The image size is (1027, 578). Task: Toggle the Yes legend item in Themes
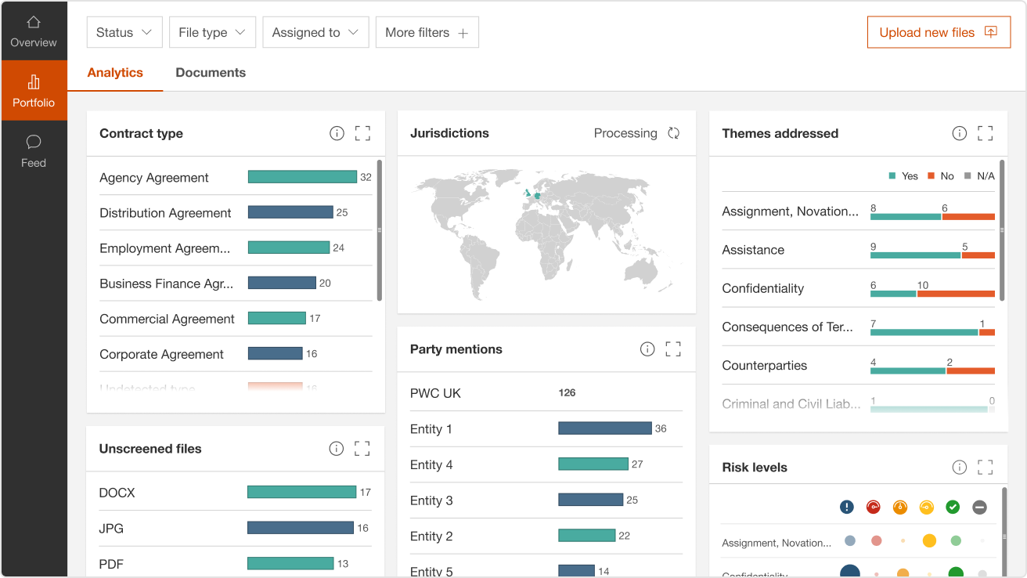[903, 176]
